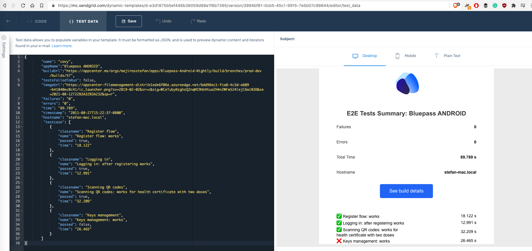The image size is (532, 251).
Task: Click line number 38 in the gutter
Action: point(18,243)
